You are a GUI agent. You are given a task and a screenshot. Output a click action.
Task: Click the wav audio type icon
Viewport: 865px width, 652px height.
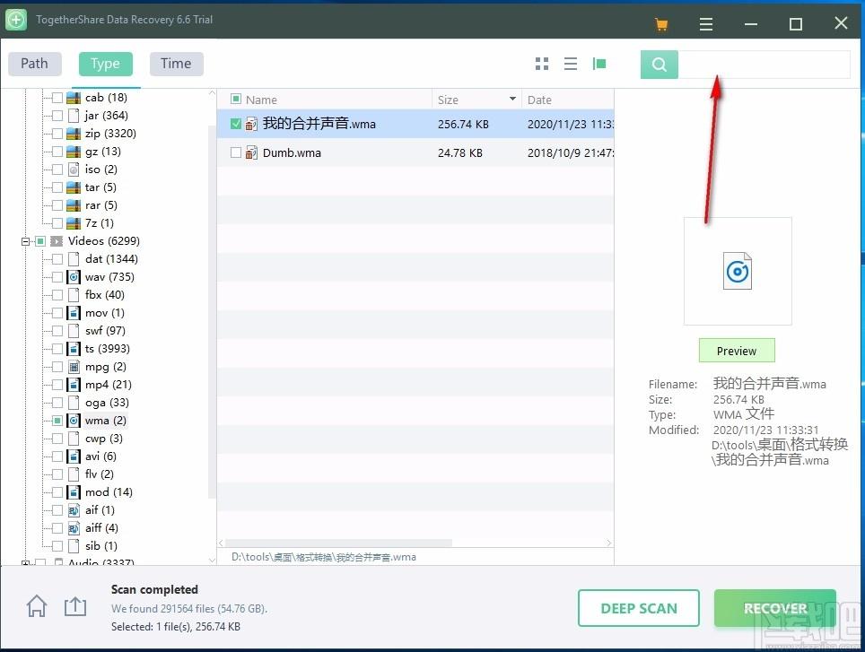74,276
